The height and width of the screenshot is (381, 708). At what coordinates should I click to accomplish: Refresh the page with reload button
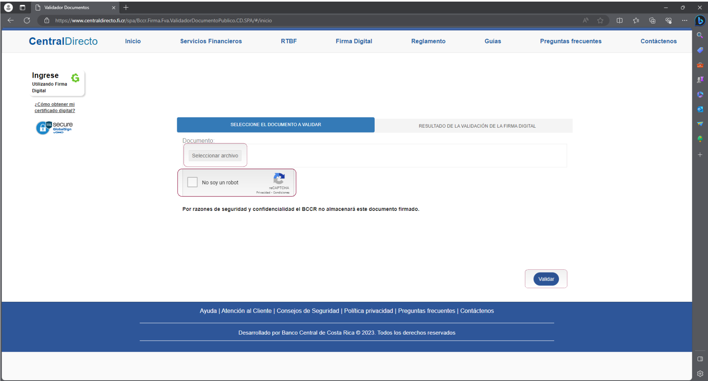pyautogui.click(x=27, y=20)
